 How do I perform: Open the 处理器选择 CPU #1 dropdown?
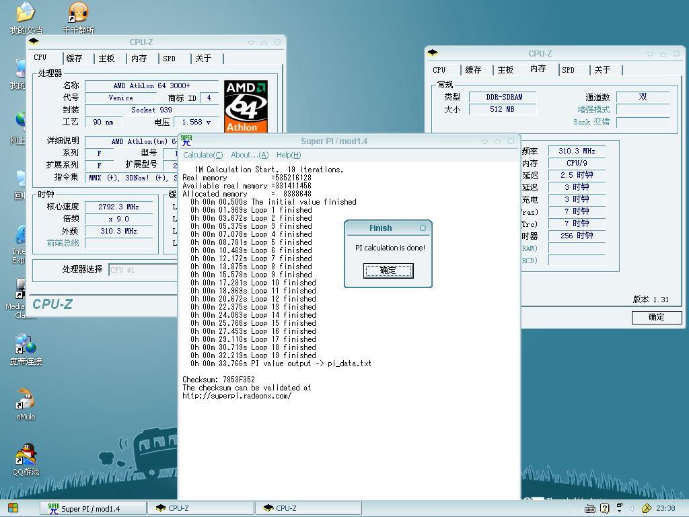click(x=143, y=270)
